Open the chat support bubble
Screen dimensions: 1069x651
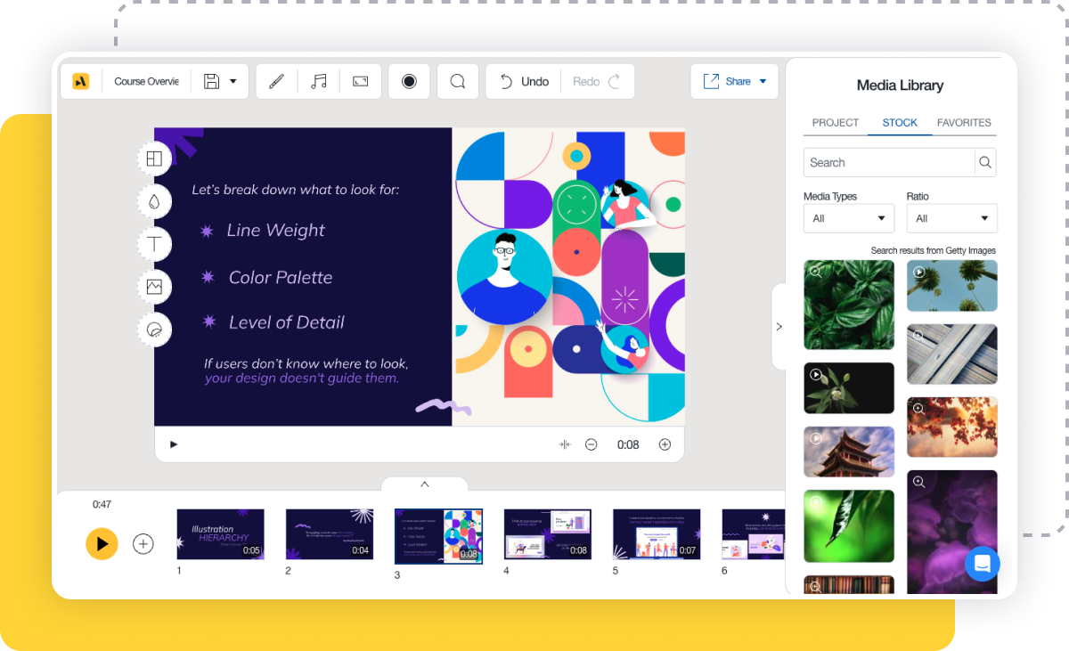[983, 564]
